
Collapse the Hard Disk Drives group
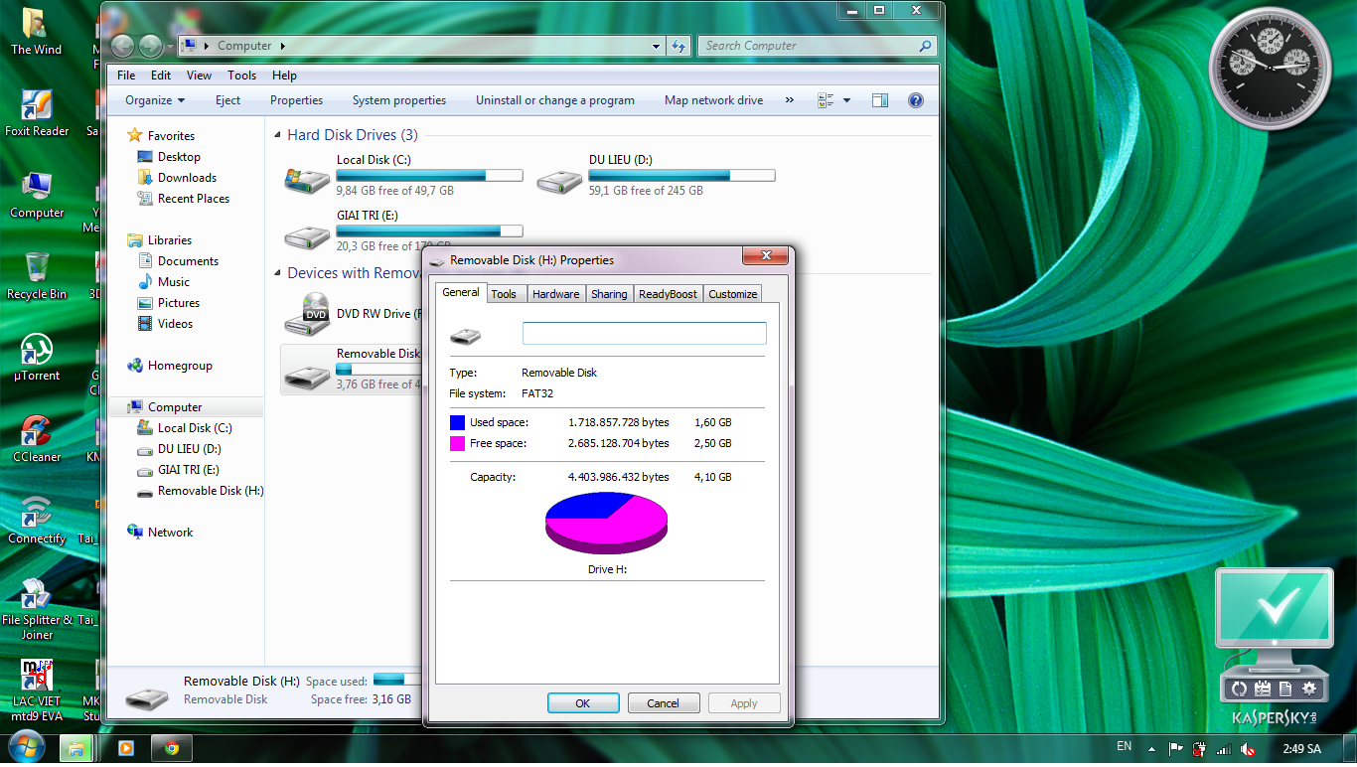(x=277, y=135)
